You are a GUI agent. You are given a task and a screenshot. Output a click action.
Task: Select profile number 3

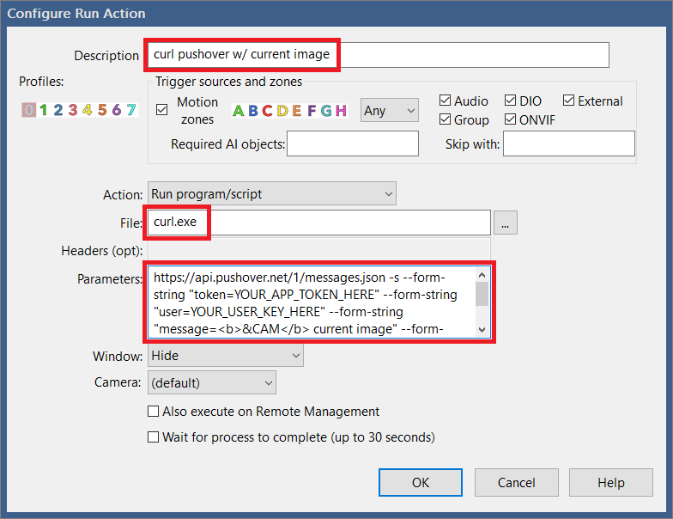tap(73, 110)
